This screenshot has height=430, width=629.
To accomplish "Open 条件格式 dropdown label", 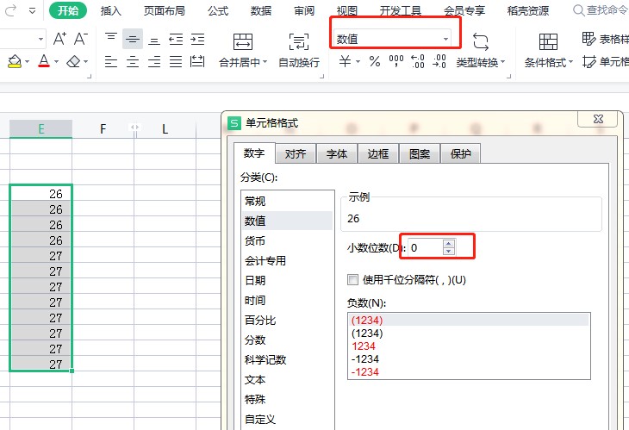I will (x=549, y=62).
